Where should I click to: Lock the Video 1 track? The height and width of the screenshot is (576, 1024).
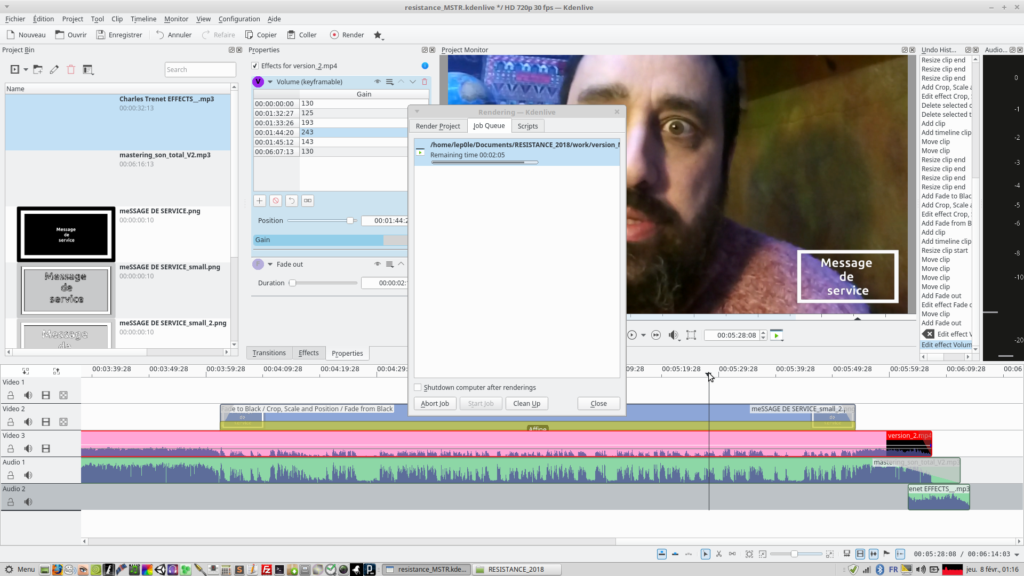coord(11,395)
